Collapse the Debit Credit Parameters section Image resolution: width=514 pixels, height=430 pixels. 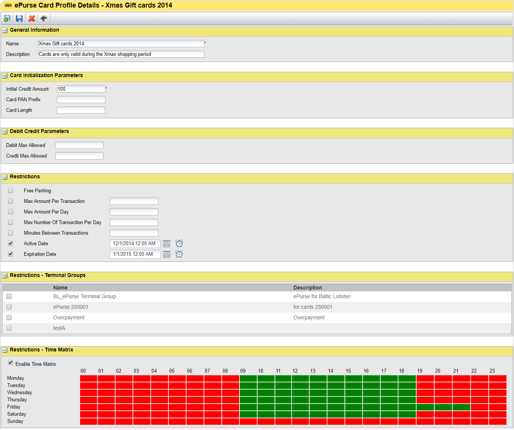coord(5,132)
